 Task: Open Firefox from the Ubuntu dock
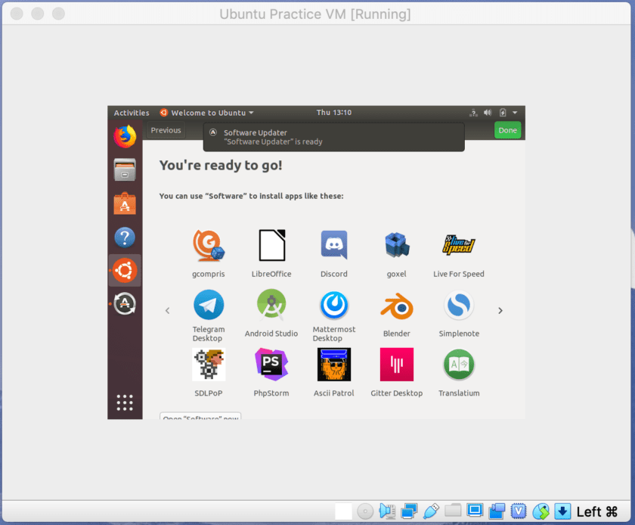click(125, 136)
